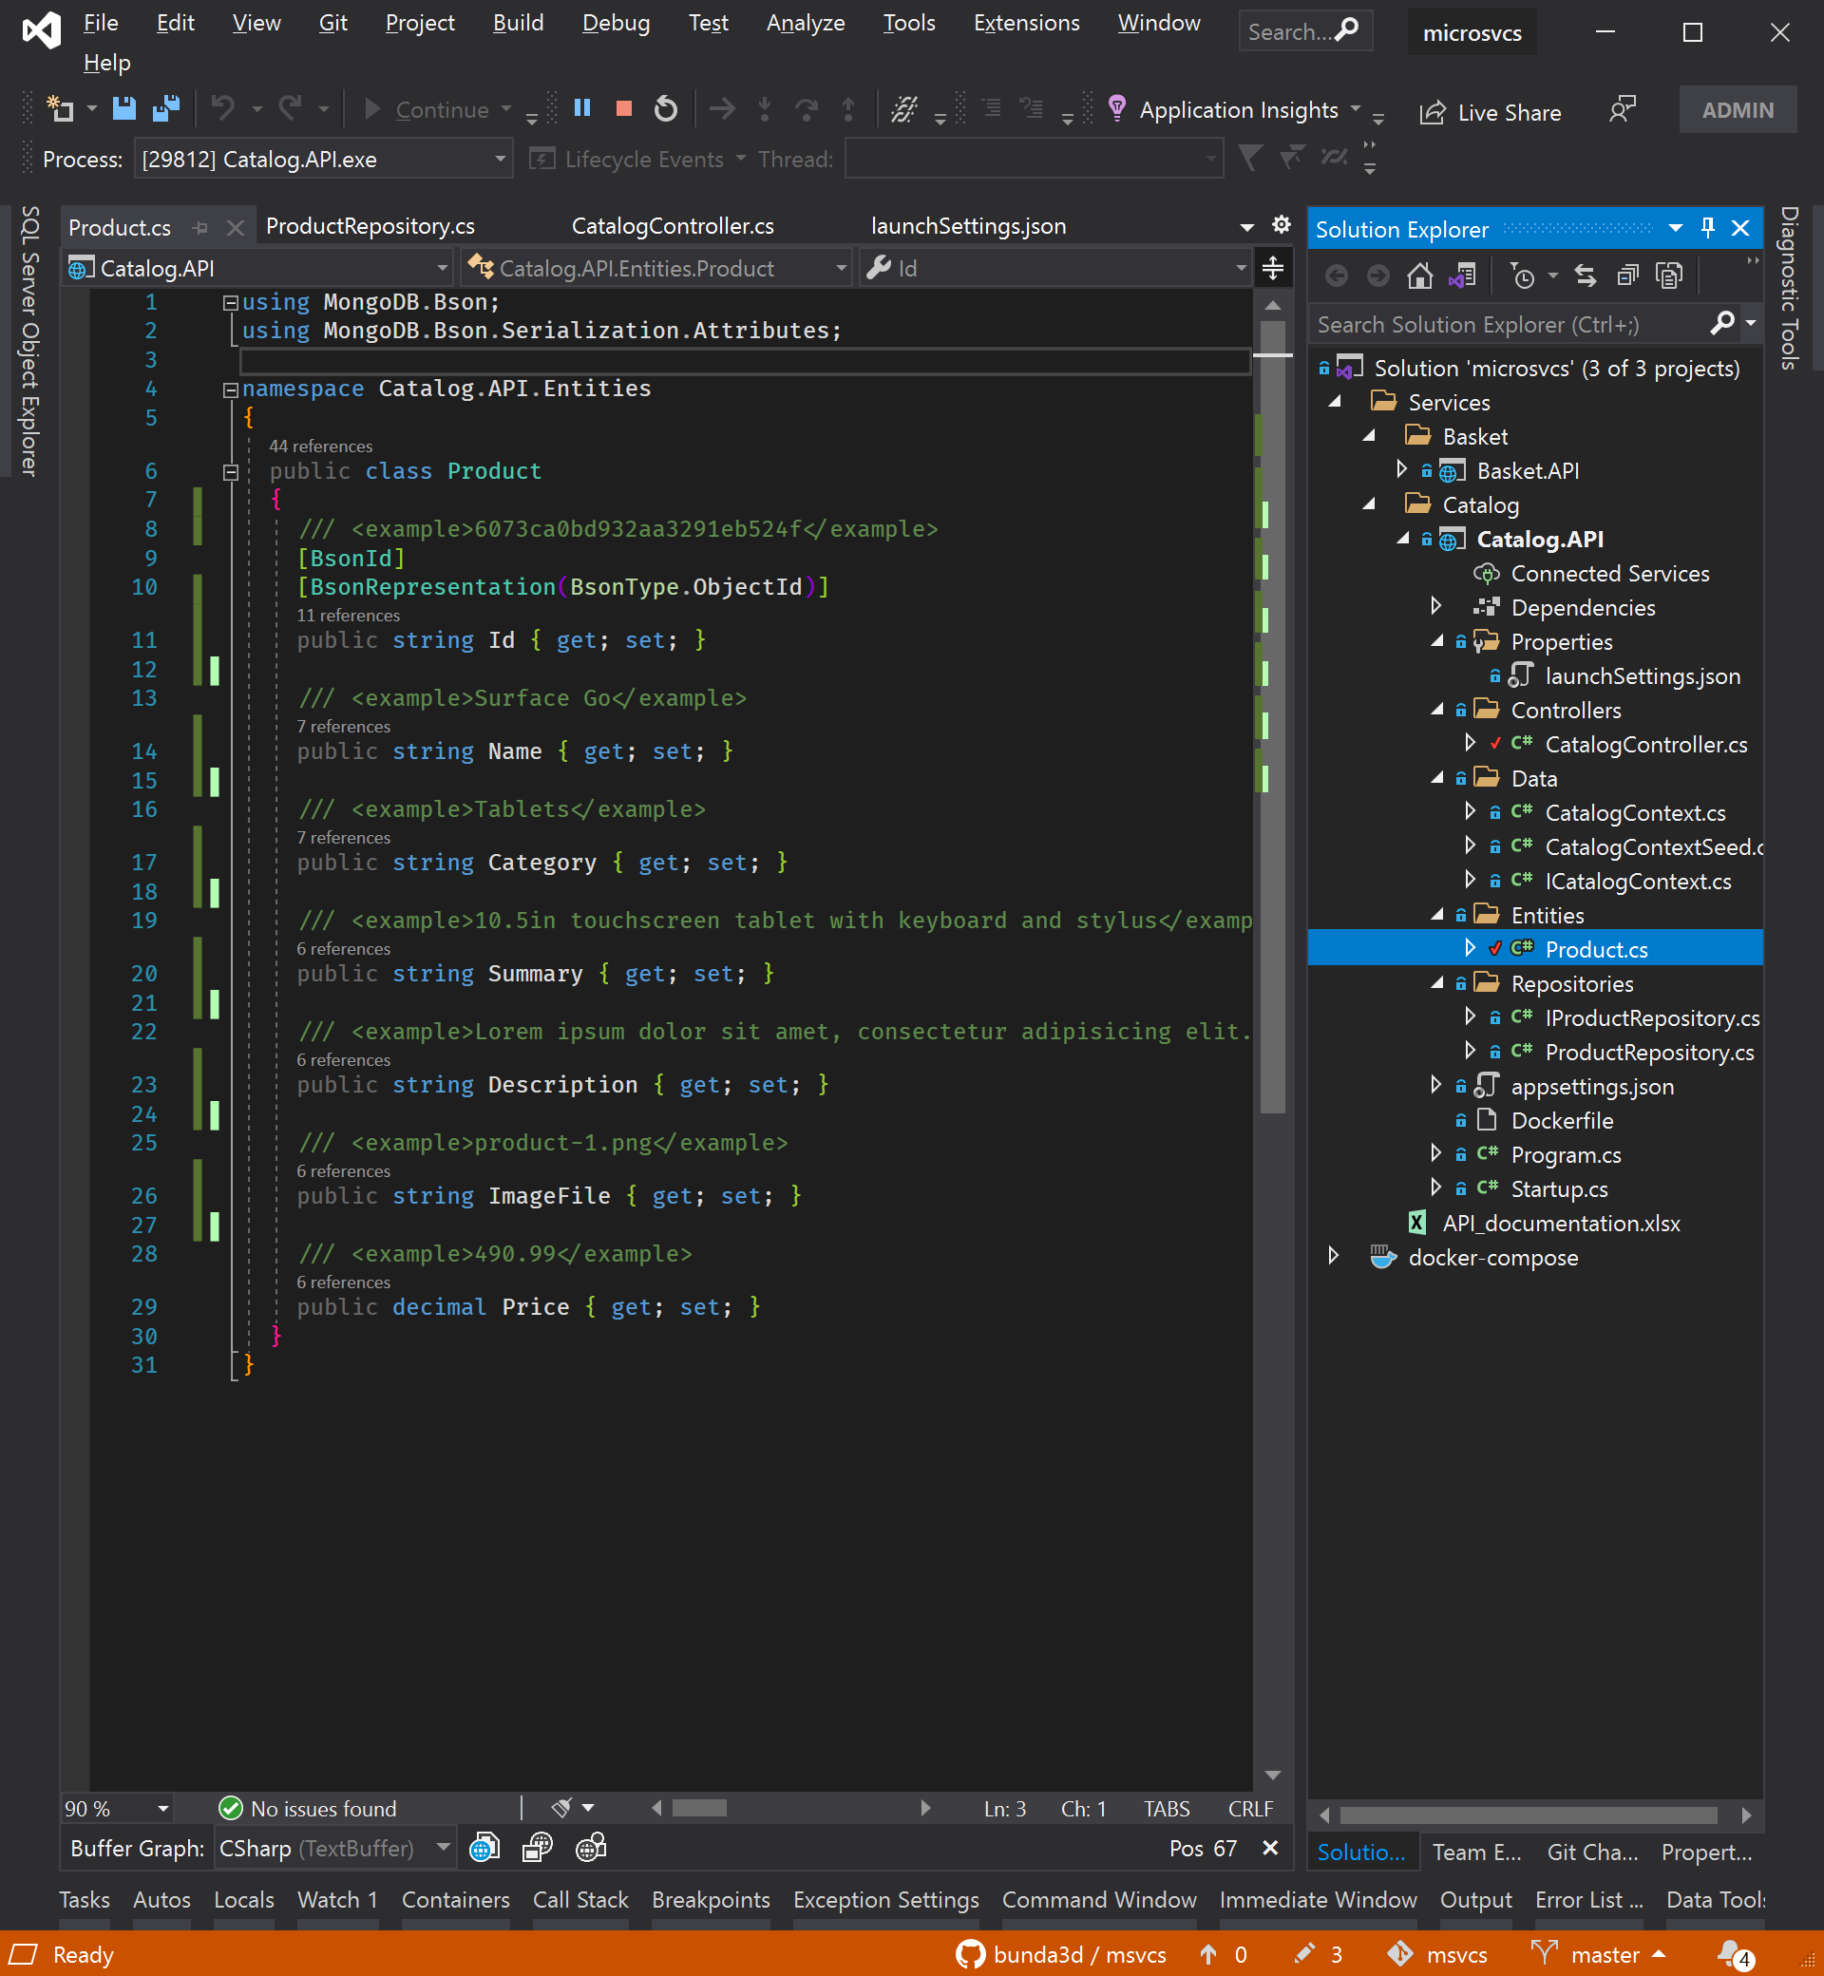Open Buffer Graph CSharp dropdown
The image size is (1824, 1976).
[x=334, y=1848]
